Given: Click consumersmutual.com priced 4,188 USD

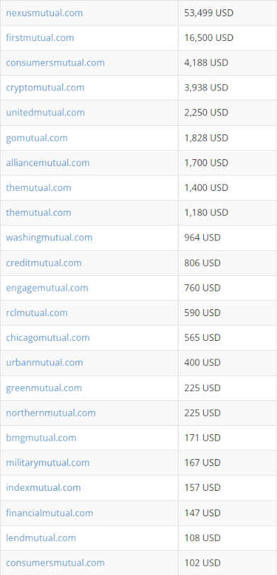Looking at the screenshot, I should pyautogui.click(x=55, y=63).
